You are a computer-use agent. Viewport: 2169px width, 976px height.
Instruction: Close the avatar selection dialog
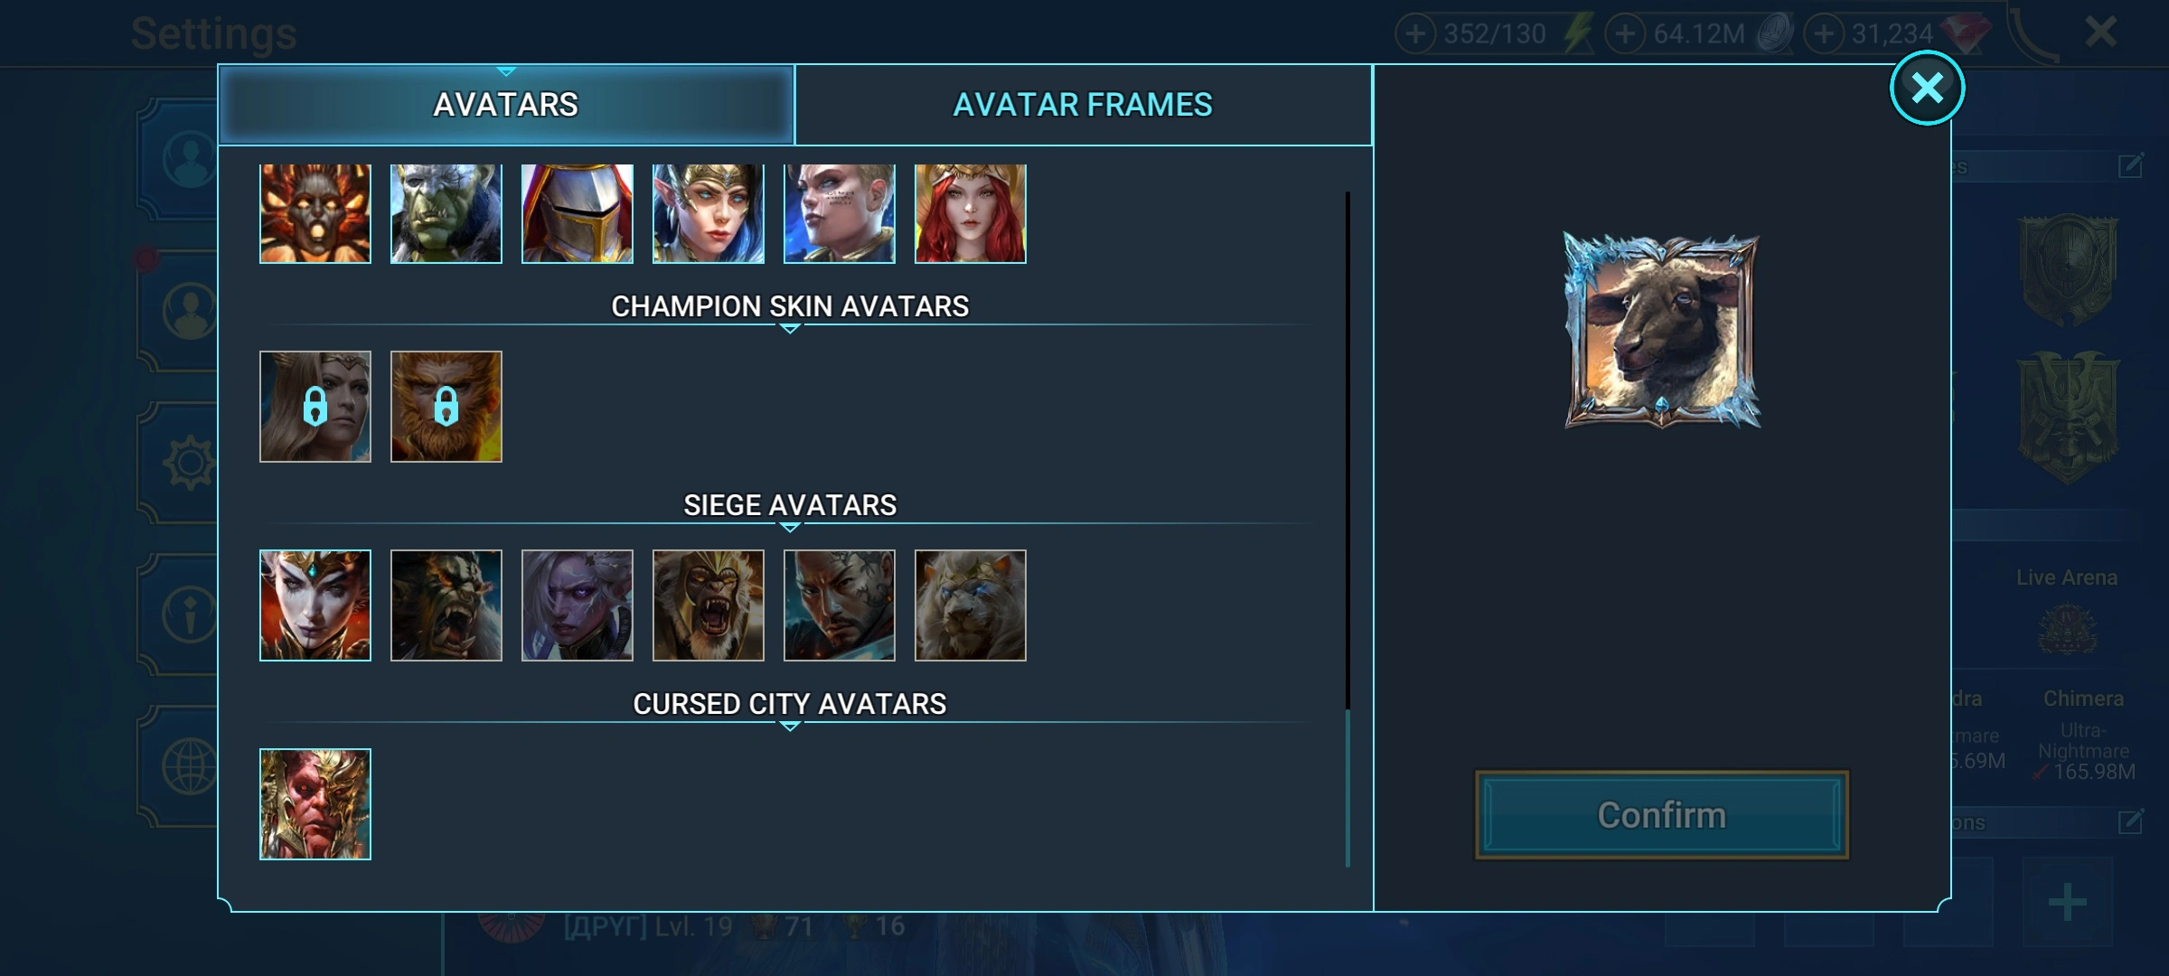(x=1927, y=88)
